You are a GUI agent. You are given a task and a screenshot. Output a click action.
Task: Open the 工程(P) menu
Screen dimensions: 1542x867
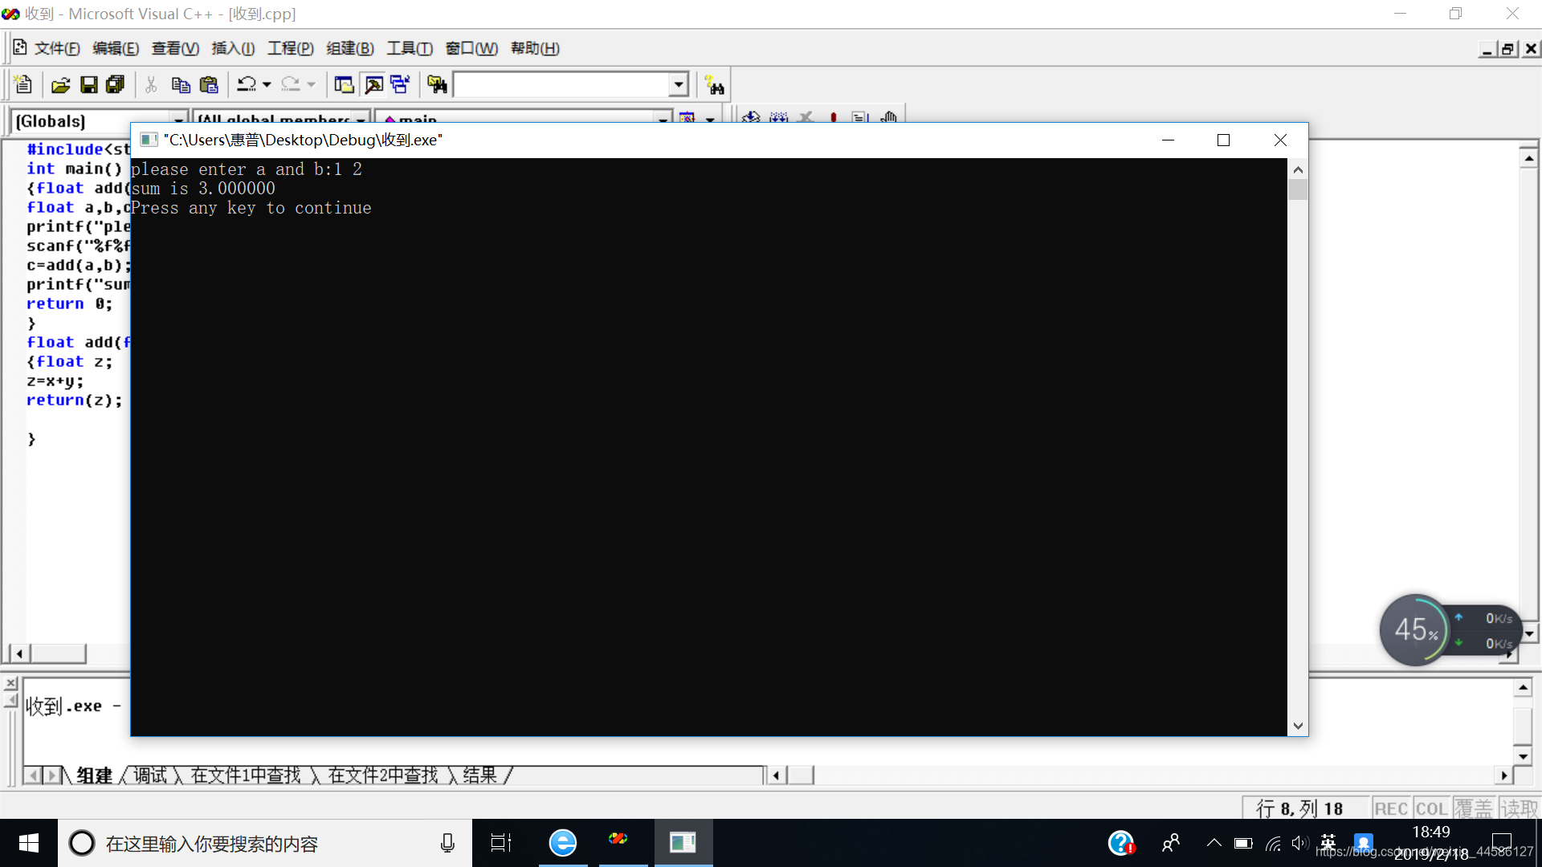pos(290,48)
